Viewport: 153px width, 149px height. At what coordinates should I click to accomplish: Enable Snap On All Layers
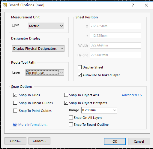(71, 118)
